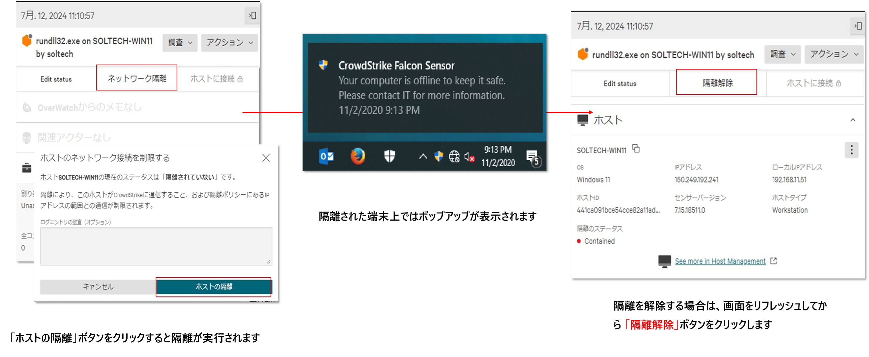
Task: Click sensor version 7.15.18511.0
Action: tap(689, 210)
